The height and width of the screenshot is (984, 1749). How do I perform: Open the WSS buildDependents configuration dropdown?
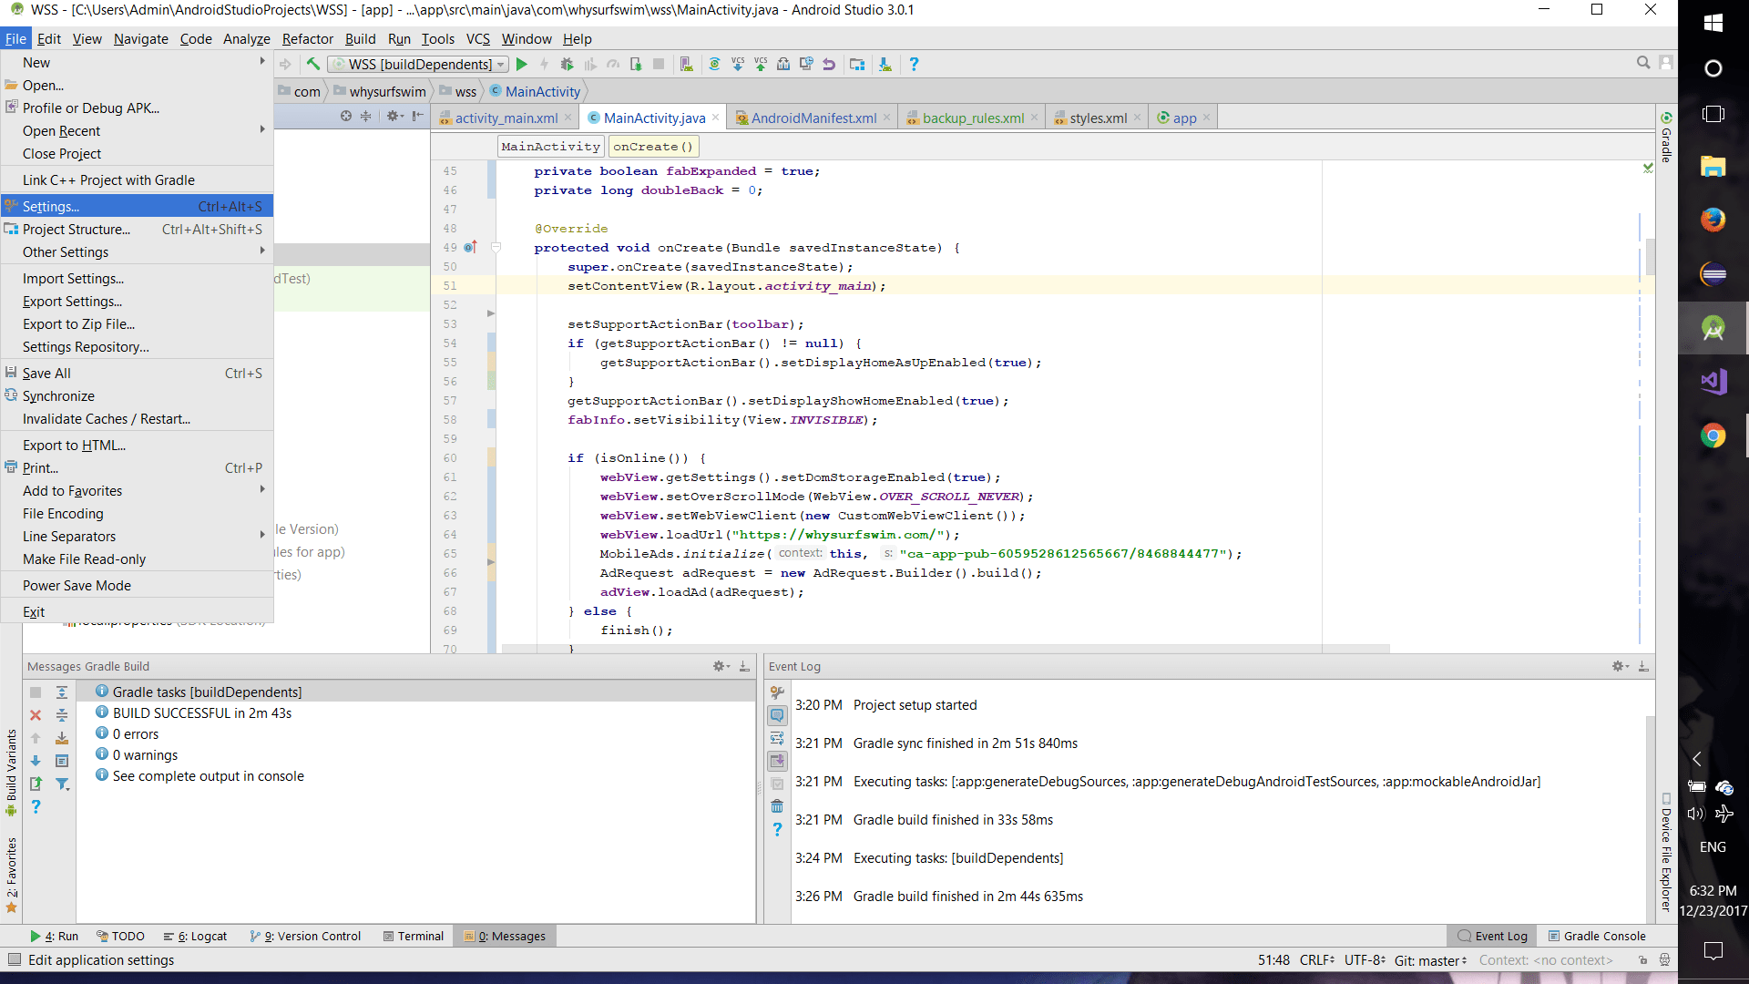(417, 64)
